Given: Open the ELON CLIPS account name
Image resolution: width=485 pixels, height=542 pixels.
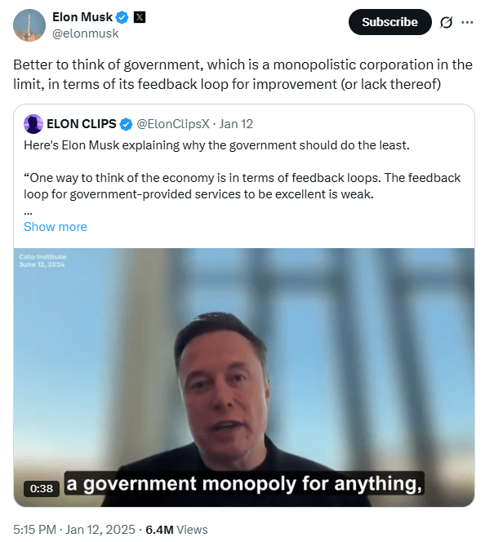Looking at the screenshot, I should 81,124.
